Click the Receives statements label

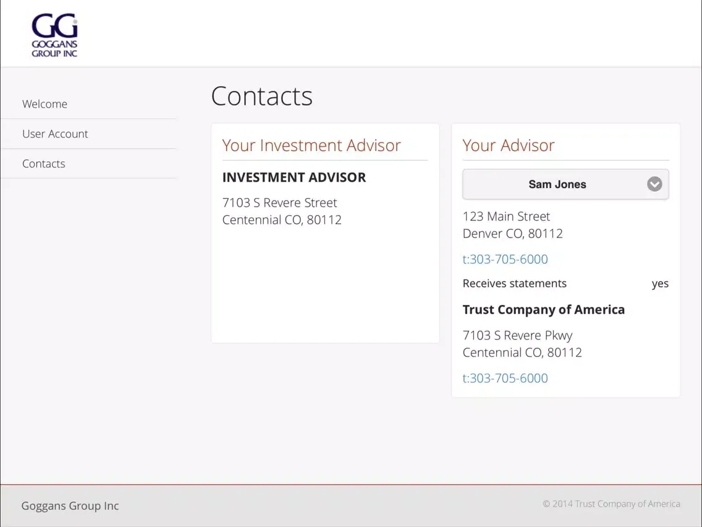pyautogui.click(x=514, y=283)
